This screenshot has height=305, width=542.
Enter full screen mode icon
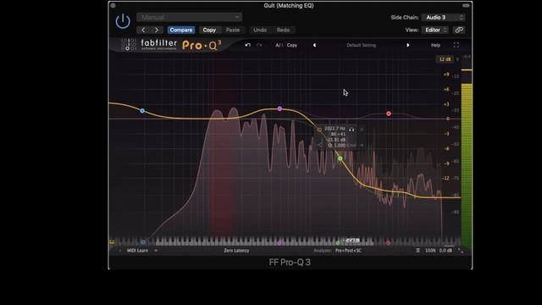(x=456, y=45)
